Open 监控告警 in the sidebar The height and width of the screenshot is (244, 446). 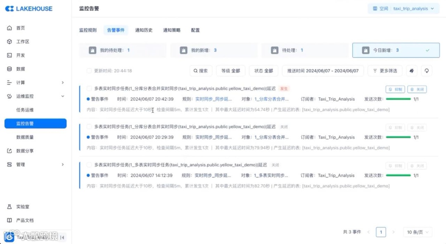click(x=36, y=123)
